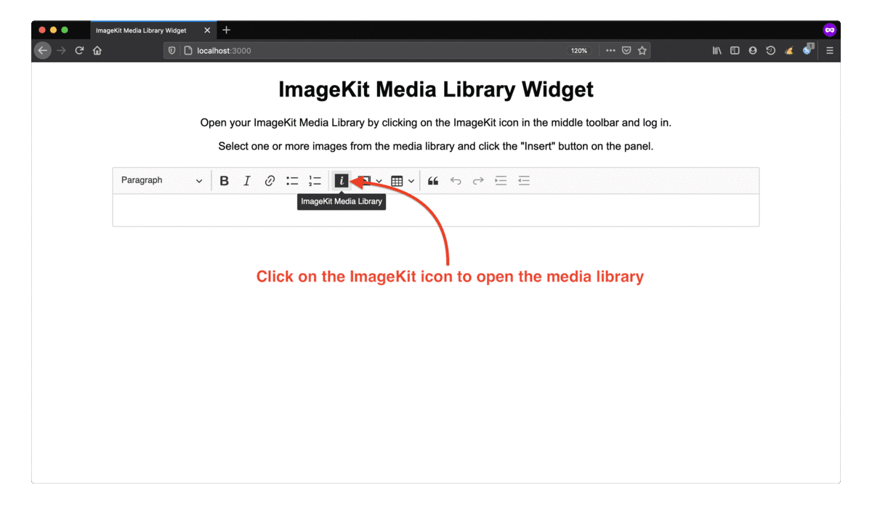Insert a block quote
Image resolution: width=872 pixels, height=525 pixels.
coord(433,181)
